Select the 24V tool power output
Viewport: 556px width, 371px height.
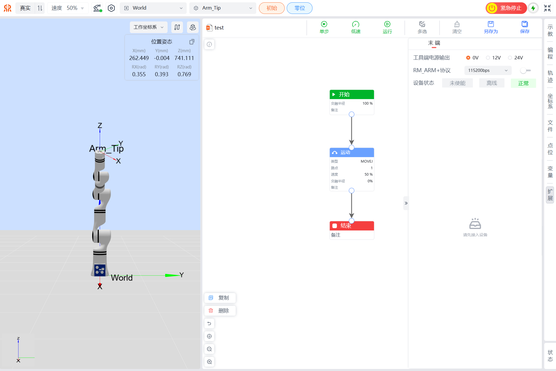pos(510,58)
